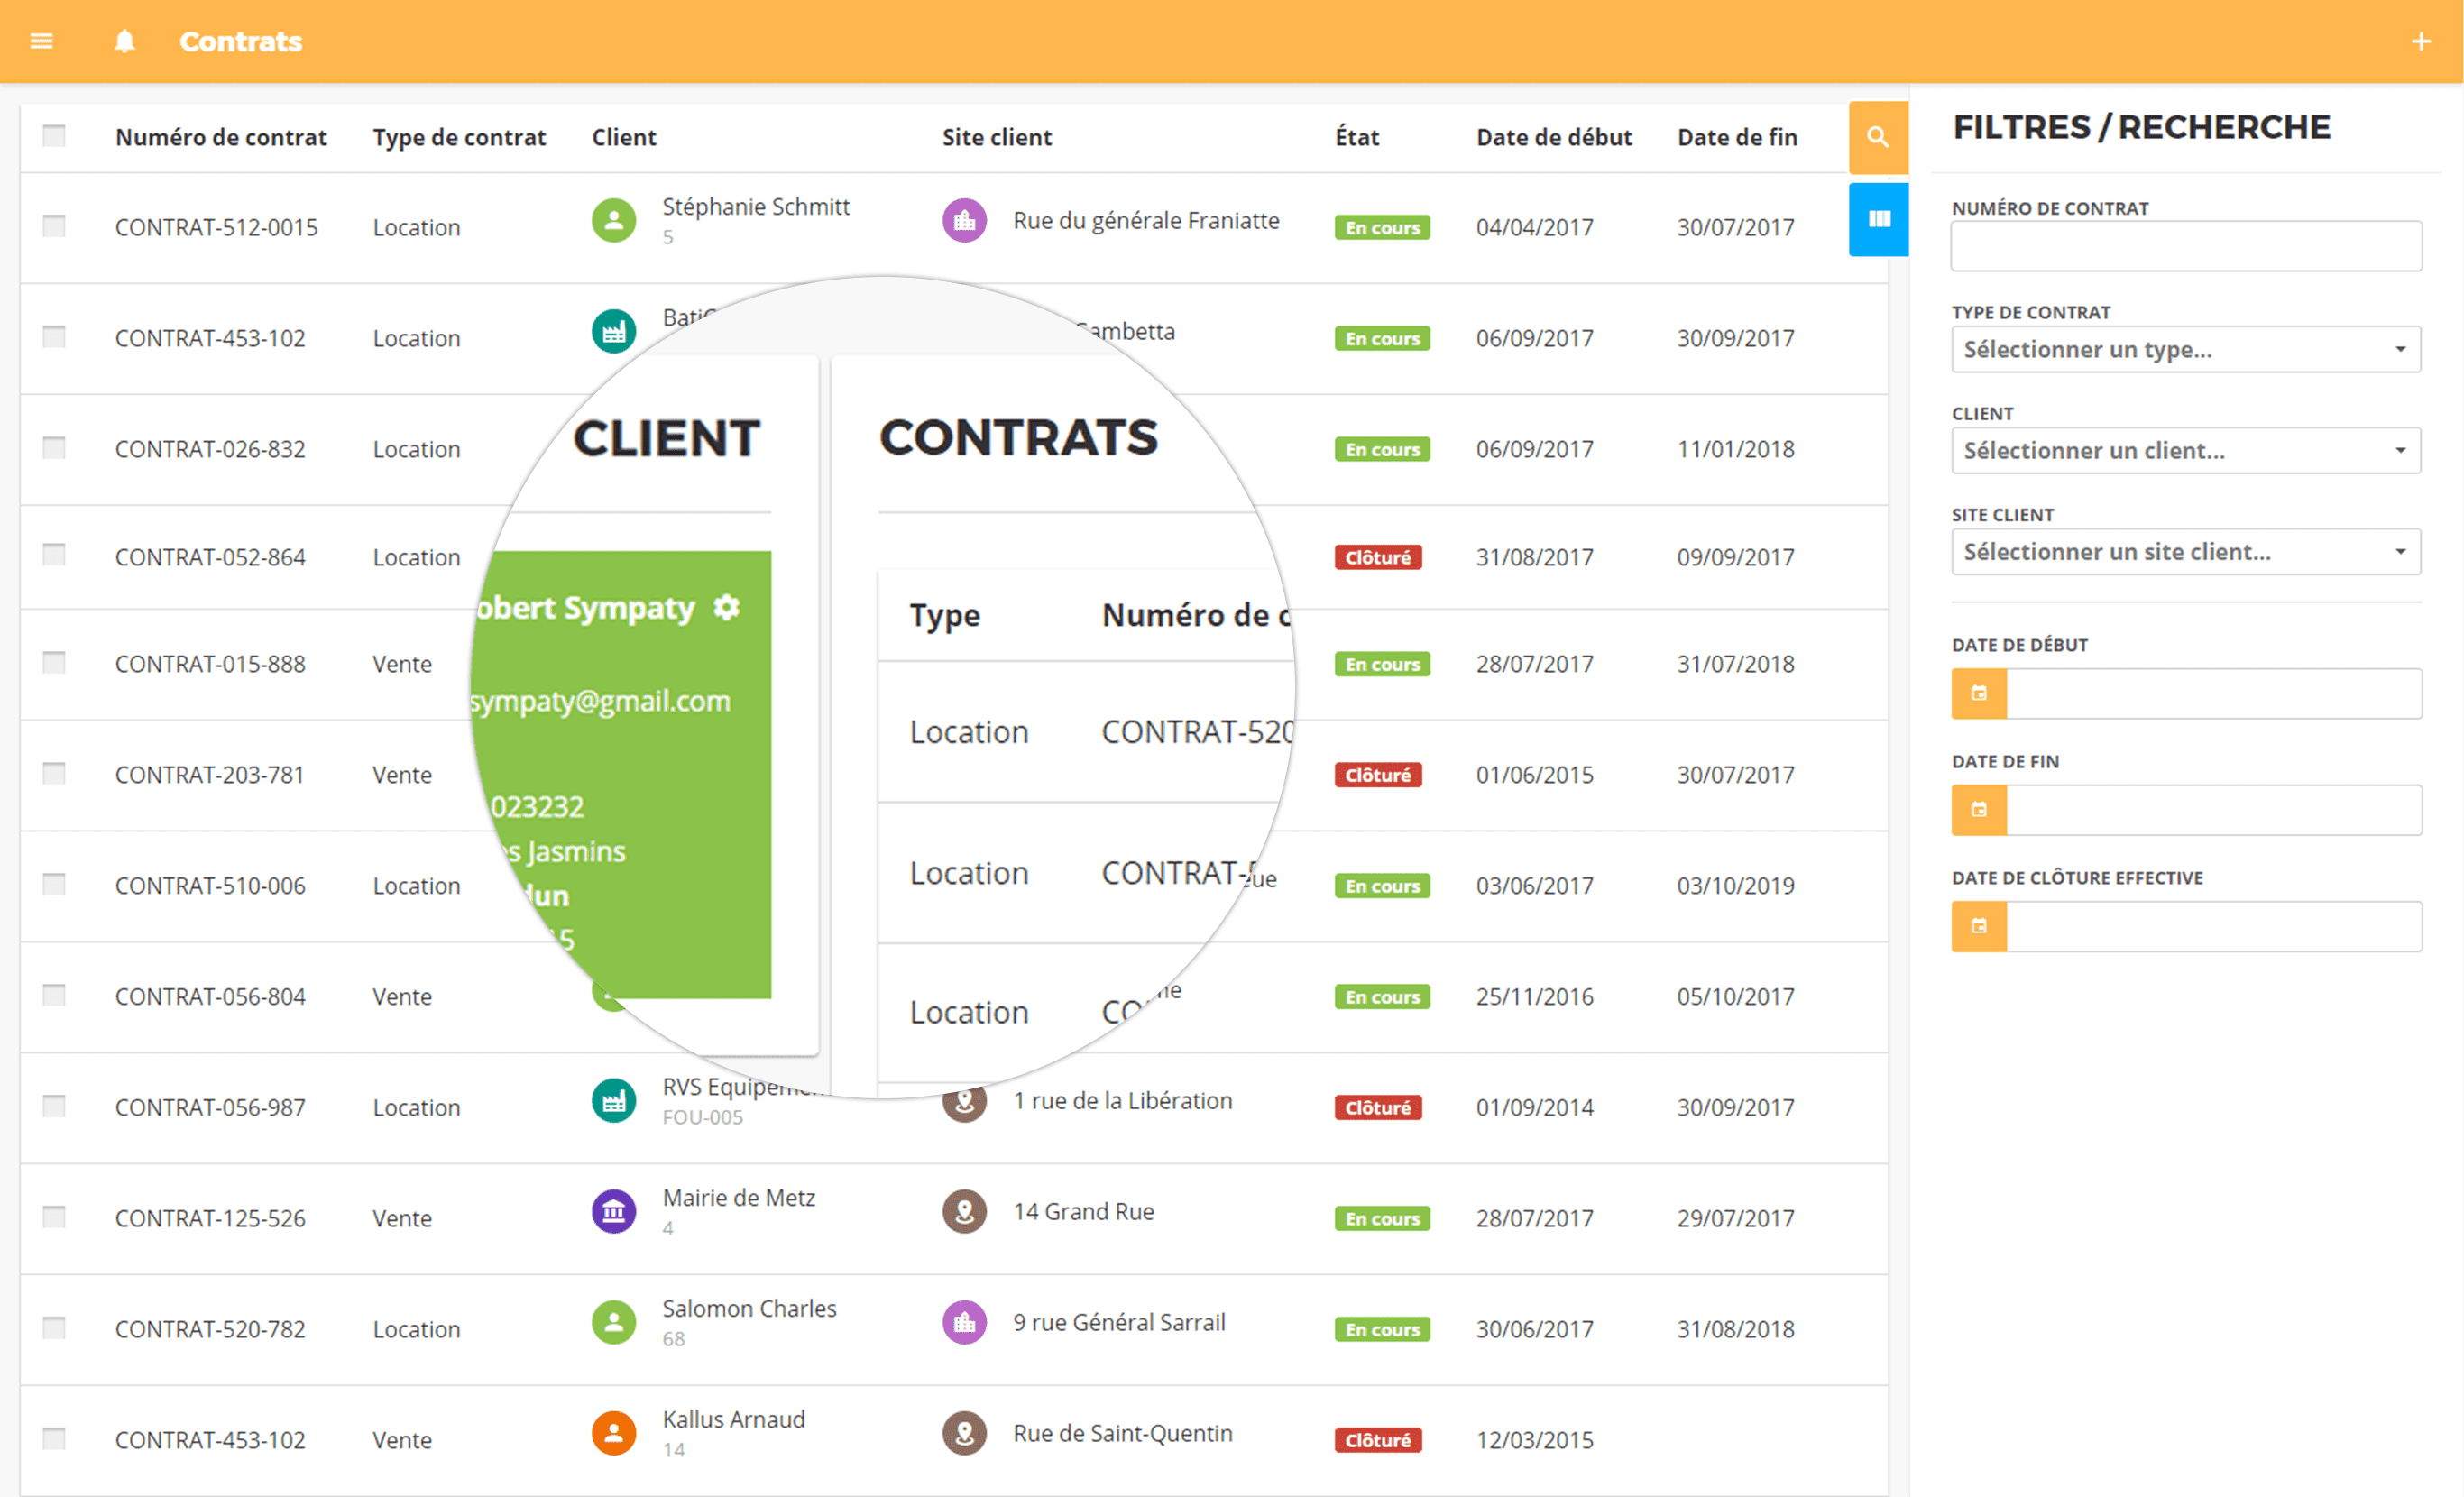
Task: Click the Contrats page title
Action: 240,42
